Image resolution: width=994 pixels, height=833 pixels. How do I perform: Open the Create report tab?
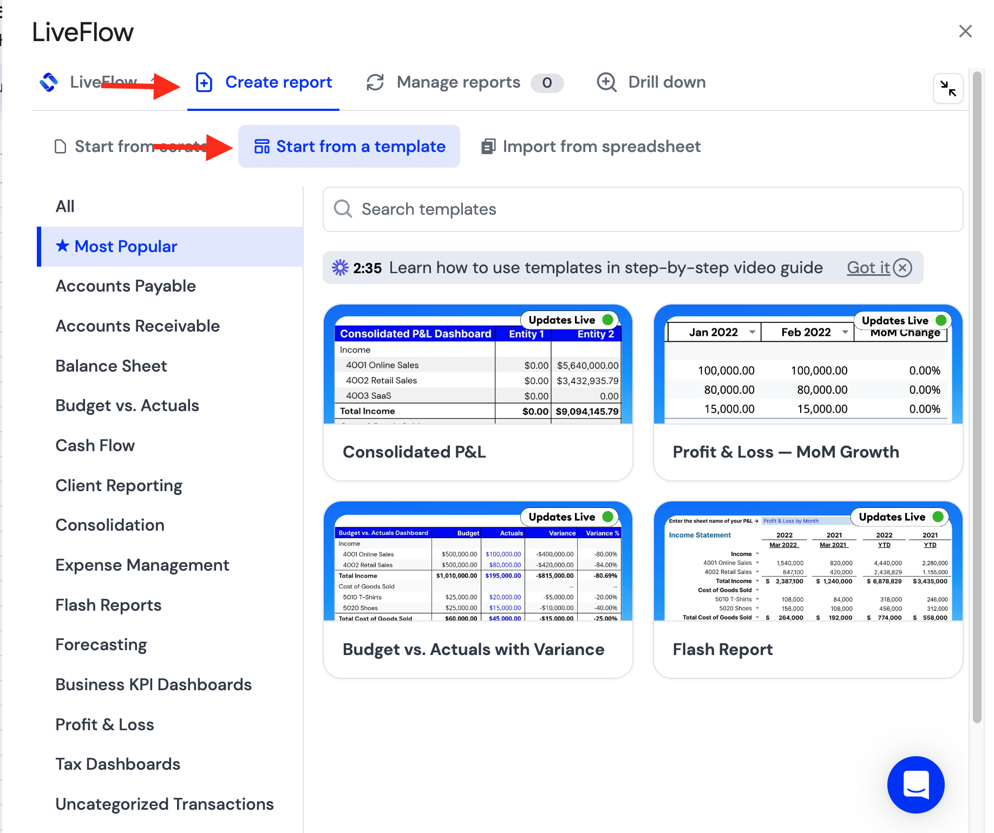click(263, 82)
